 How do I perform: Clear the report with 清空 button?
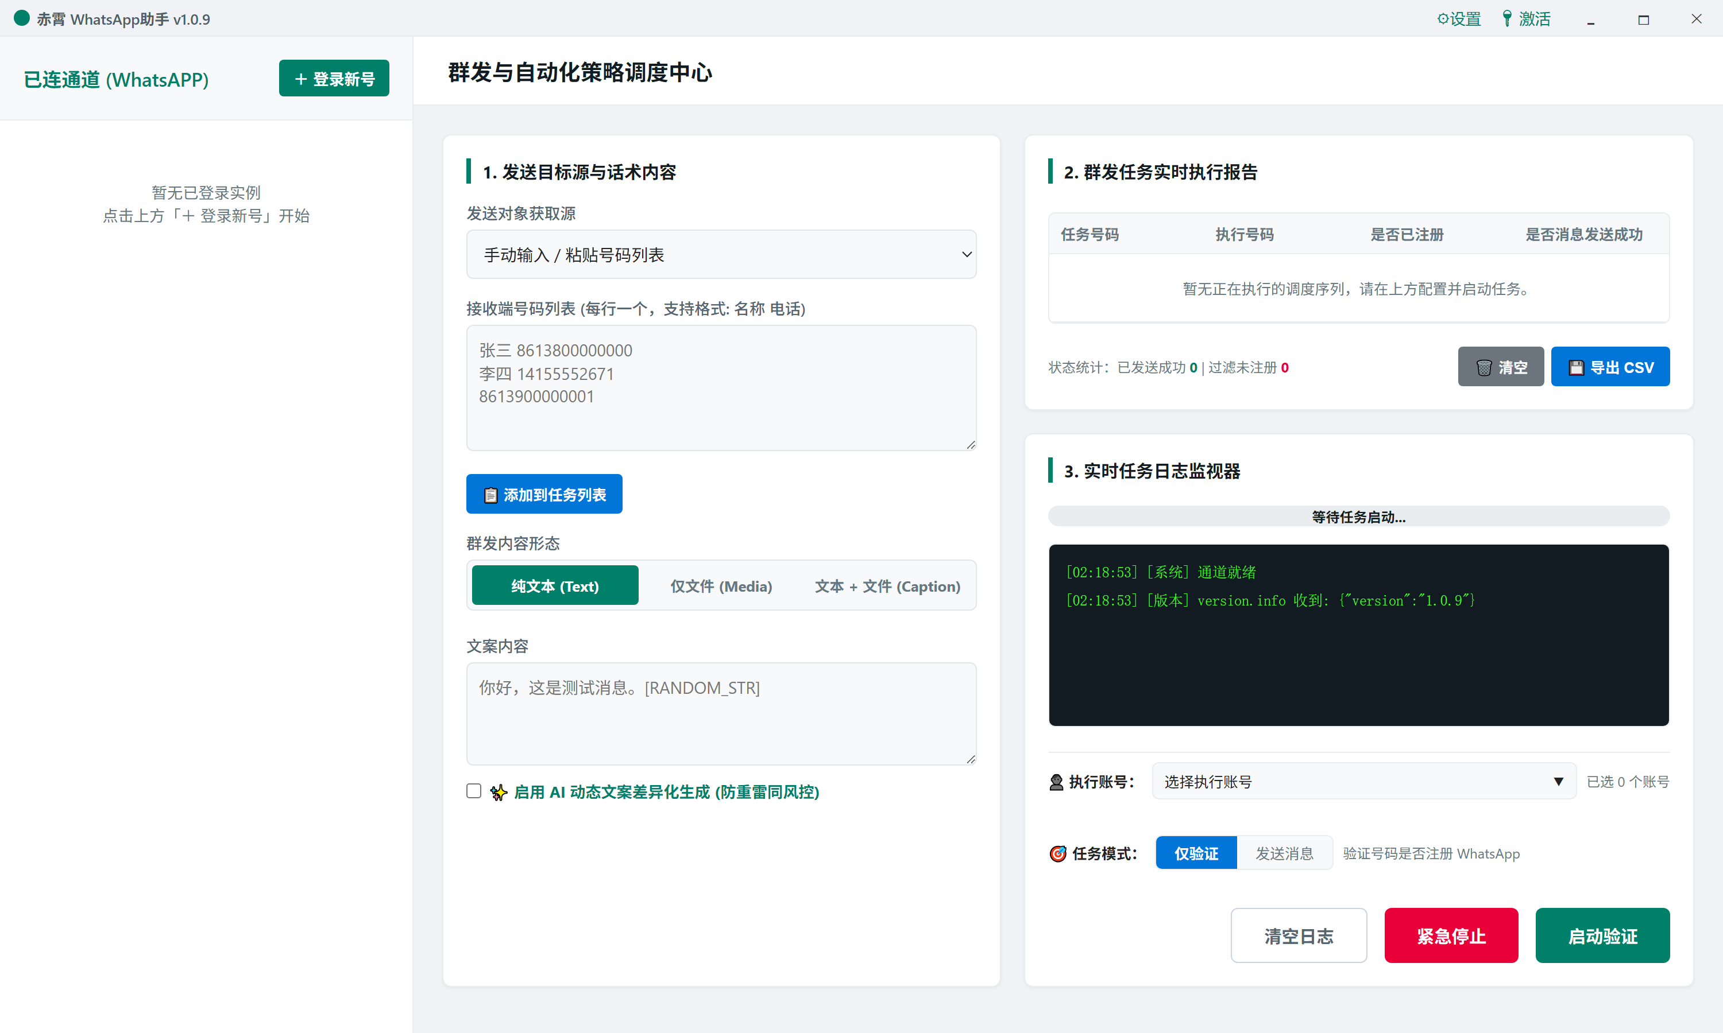pyautogui.click(x=1501, y=367)
